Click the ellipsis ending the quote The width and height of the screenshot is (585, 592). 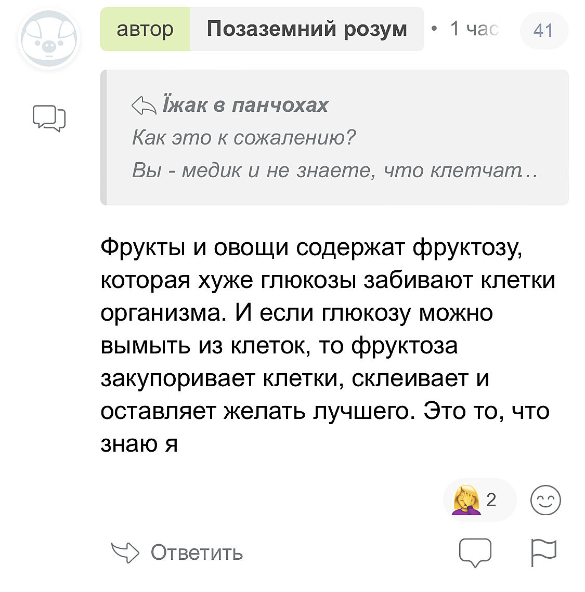[x=532, y=172]
